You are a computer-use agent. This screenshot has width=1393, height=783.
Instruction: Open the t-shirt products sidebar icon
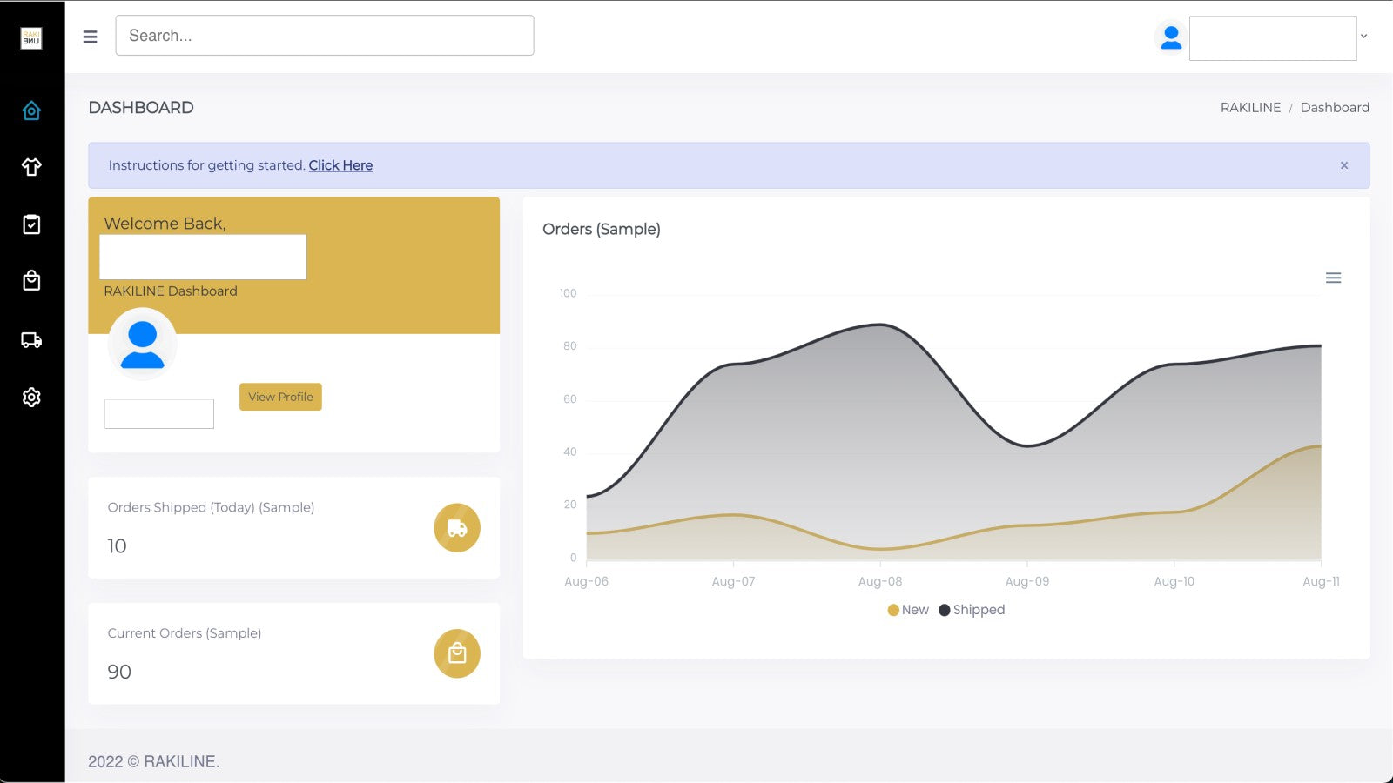(x=31, y=166)
